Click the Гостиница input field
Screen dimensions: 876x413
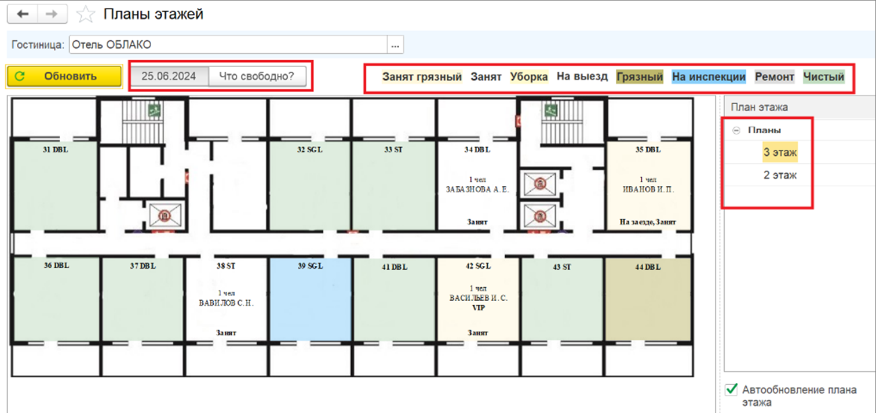click(228, 45)
